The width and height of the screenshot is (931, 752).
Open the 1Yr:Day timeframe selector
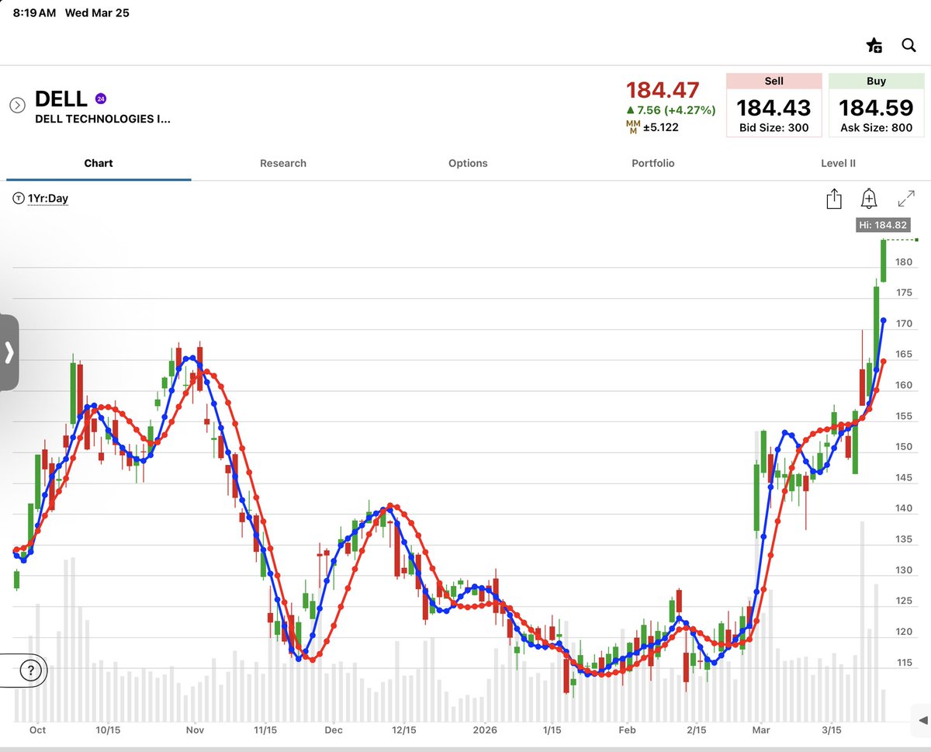click(x=41, y=199)
